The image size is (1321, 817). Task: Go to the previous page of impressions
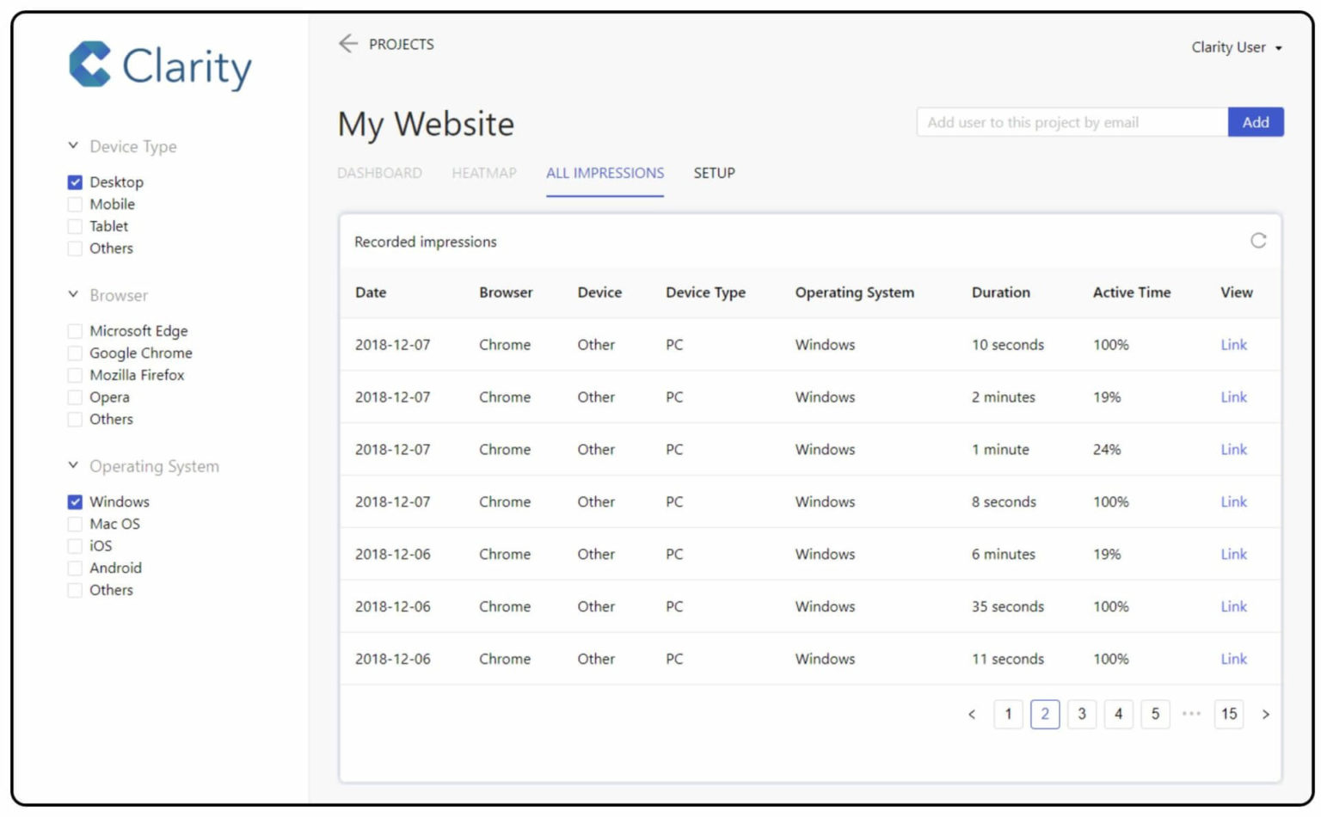(972, 714)
